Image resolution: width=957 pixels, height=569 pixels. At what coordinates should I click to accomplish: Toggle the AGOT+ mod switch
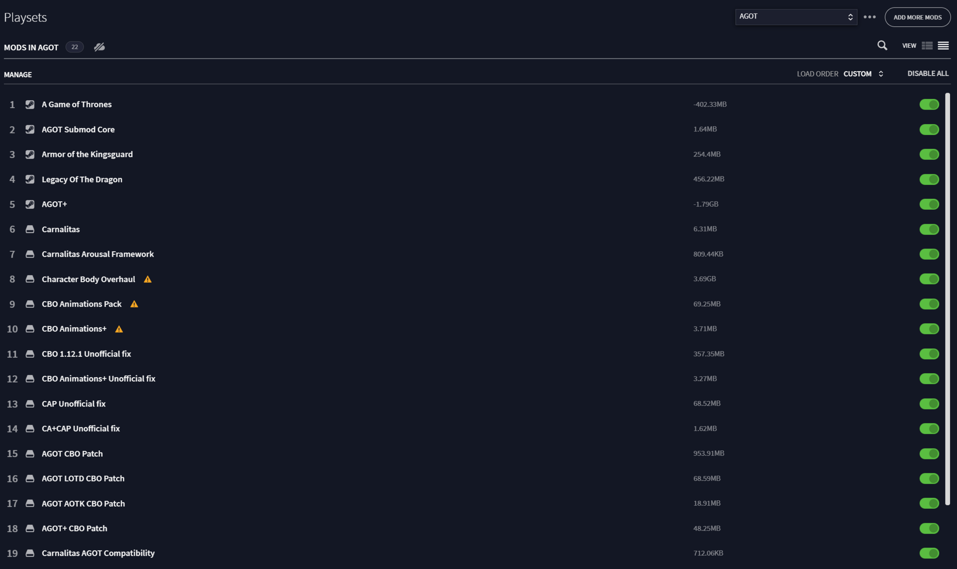pyautogui.click(x=929, y=204)
